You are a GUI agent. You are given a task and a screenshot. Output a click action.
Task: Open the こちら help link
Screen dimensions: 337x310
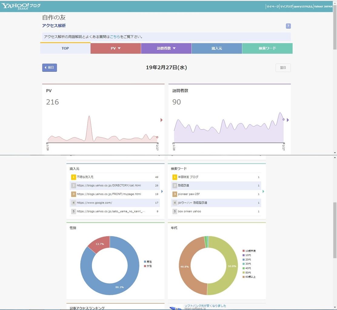(115, 37)
